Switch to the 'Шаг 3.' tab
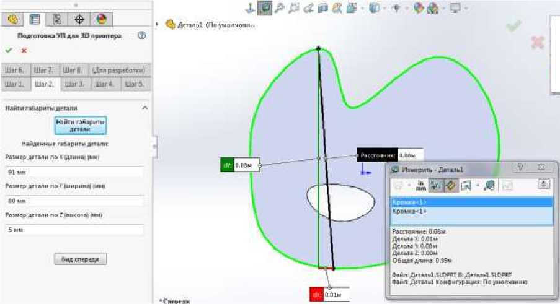 pos(74,84)
